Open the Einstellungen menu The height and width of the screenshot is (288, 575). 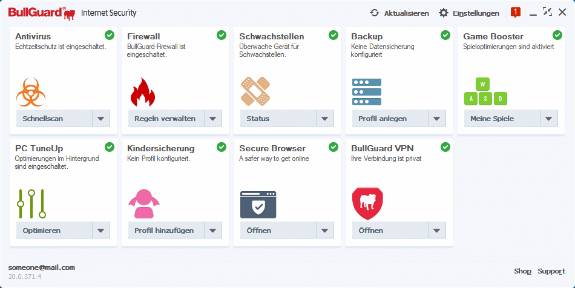(469, 13)
